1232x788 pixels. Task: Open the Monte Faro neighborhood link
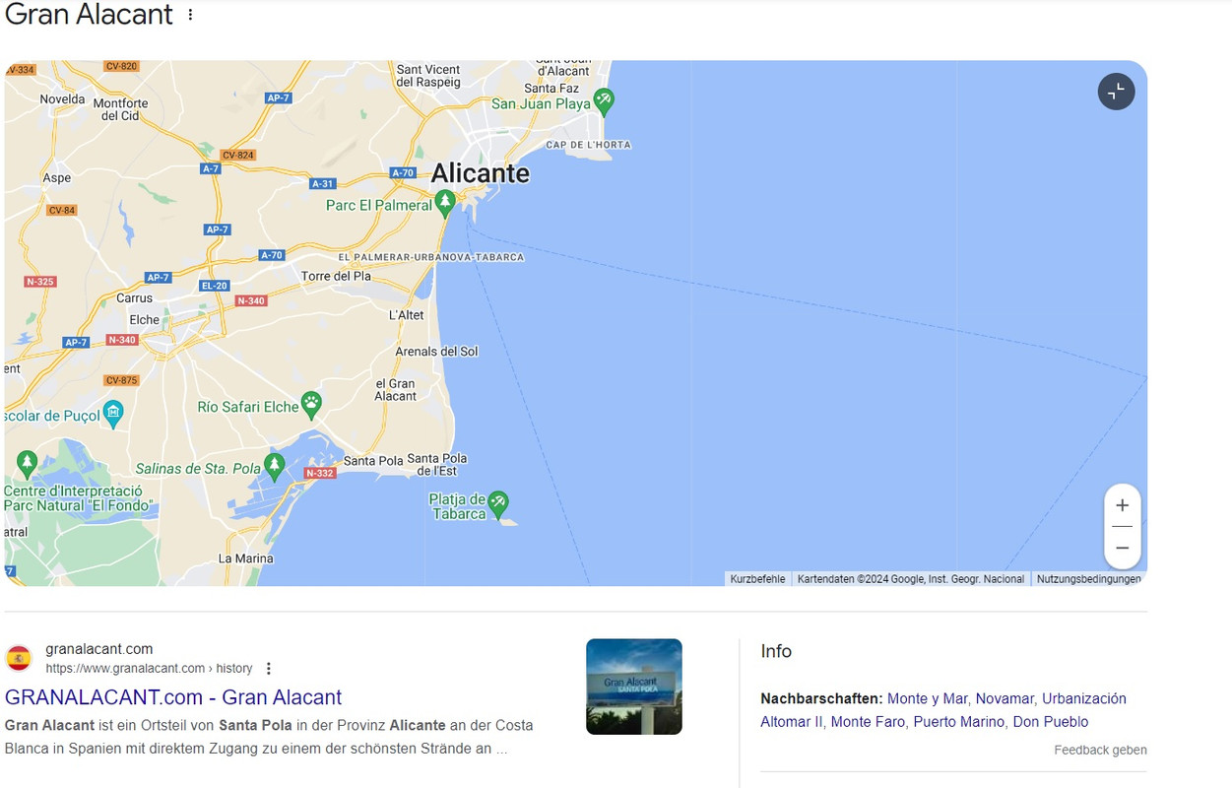click(868, 722)
